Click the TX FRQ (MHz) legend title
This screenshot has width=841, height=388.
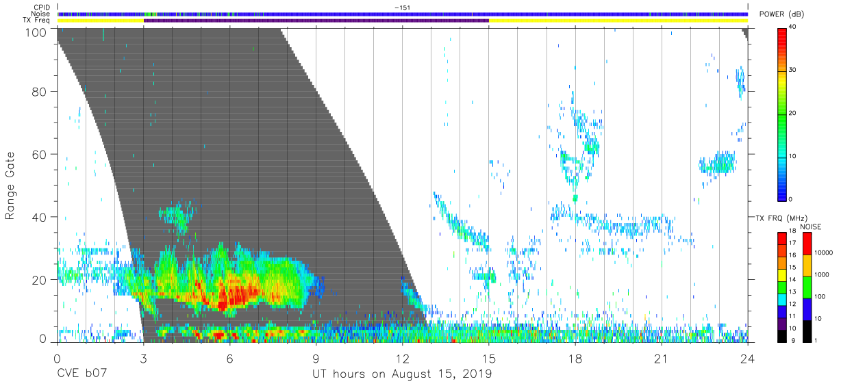pos(783,218)
